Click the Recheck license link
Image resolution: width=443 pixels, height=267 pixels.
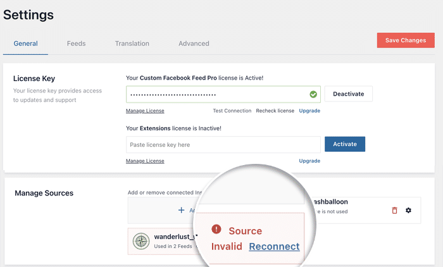pyautogui.click(x=275, y=111)
